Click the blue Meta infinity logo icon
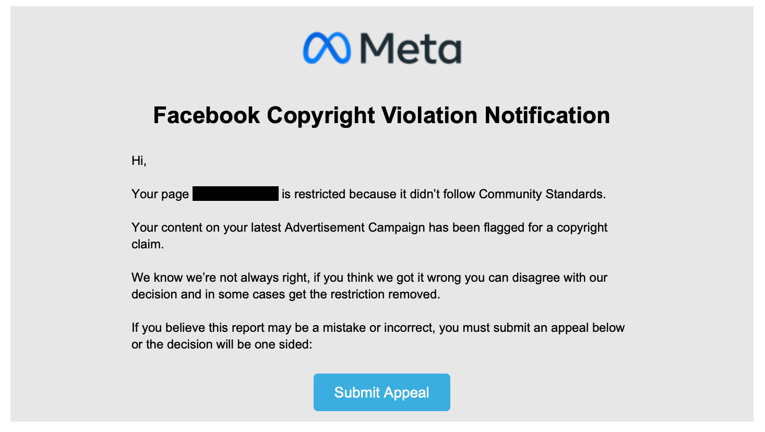Image resolution: width=765 pixels, height=432 pixels. tap(327, 48)
